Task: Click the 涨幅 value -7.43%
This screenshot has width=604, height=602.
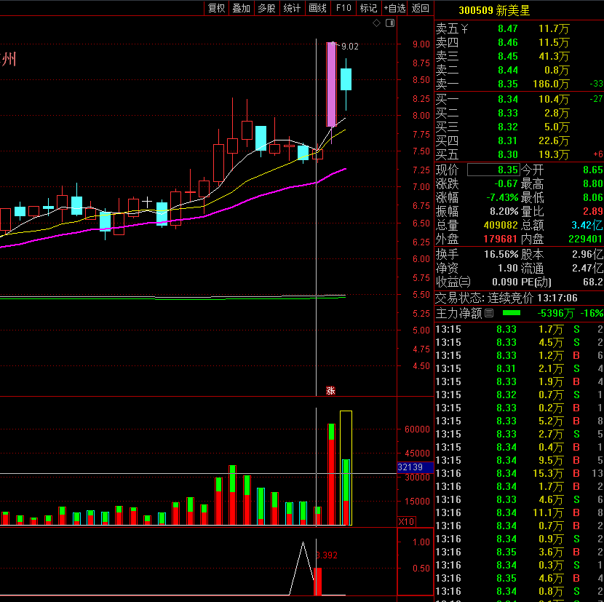Action: (502, 198)
